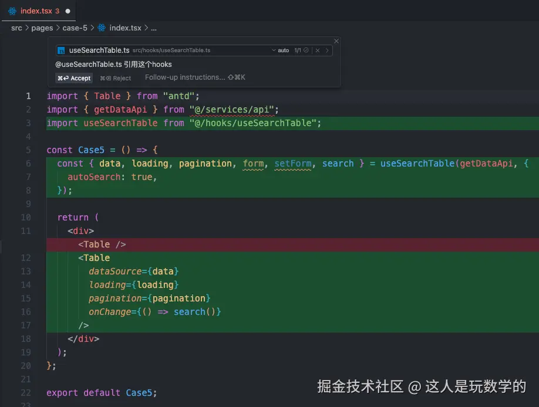This screenshot has height=407, width=539.
Task: Click the dataSource attribute
Action: [115, 272]
